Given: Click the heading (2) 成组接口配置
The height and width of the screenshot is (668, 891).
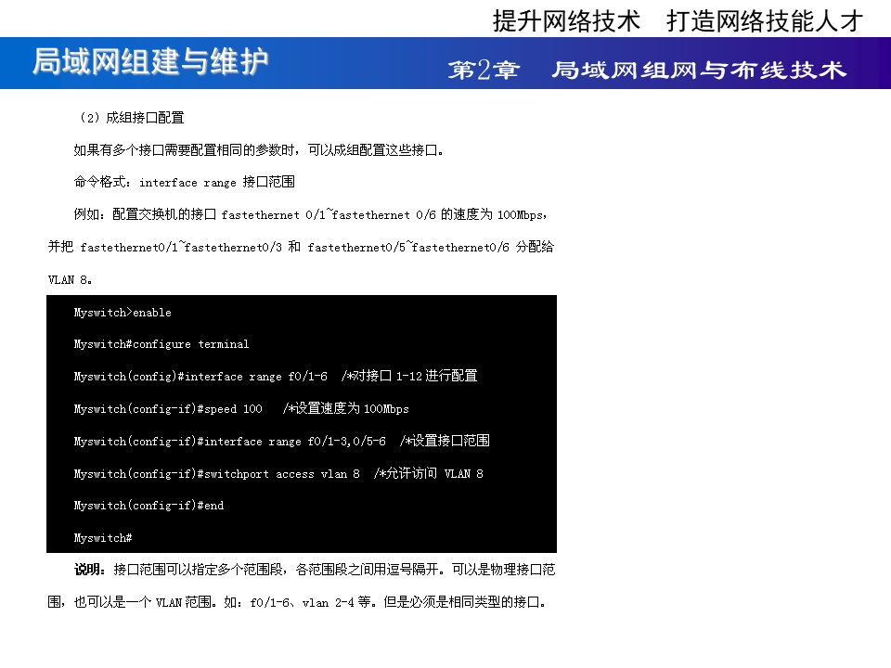Looking at the screenshot, I should 131,118.
